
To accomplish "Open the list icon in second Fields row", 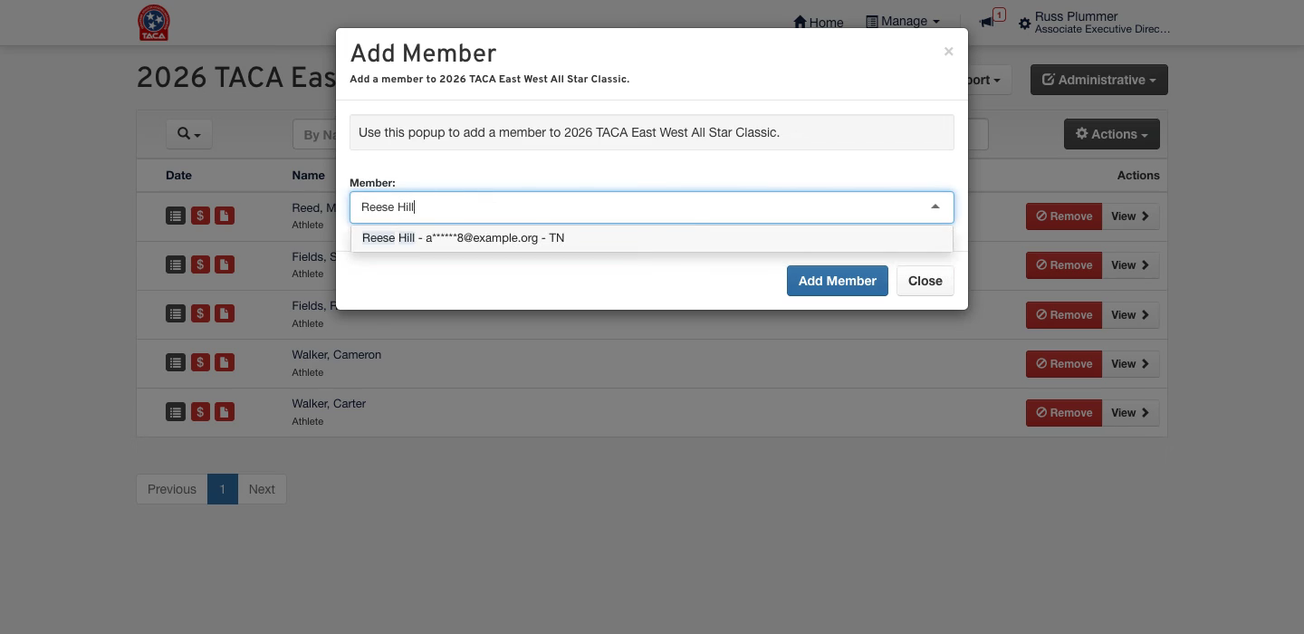I will pos(176,313).
